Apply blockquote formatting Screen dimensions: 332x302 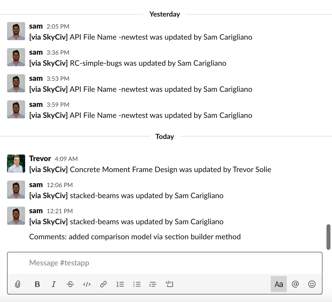153,284
